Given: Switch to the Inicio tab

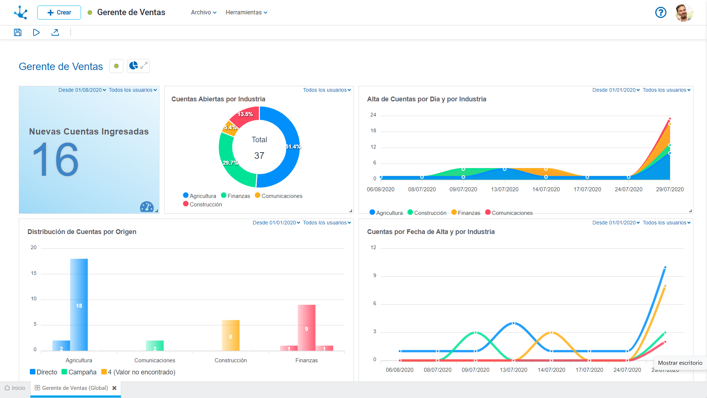Looking at the screenshot, I should click(x=15, y=388).
